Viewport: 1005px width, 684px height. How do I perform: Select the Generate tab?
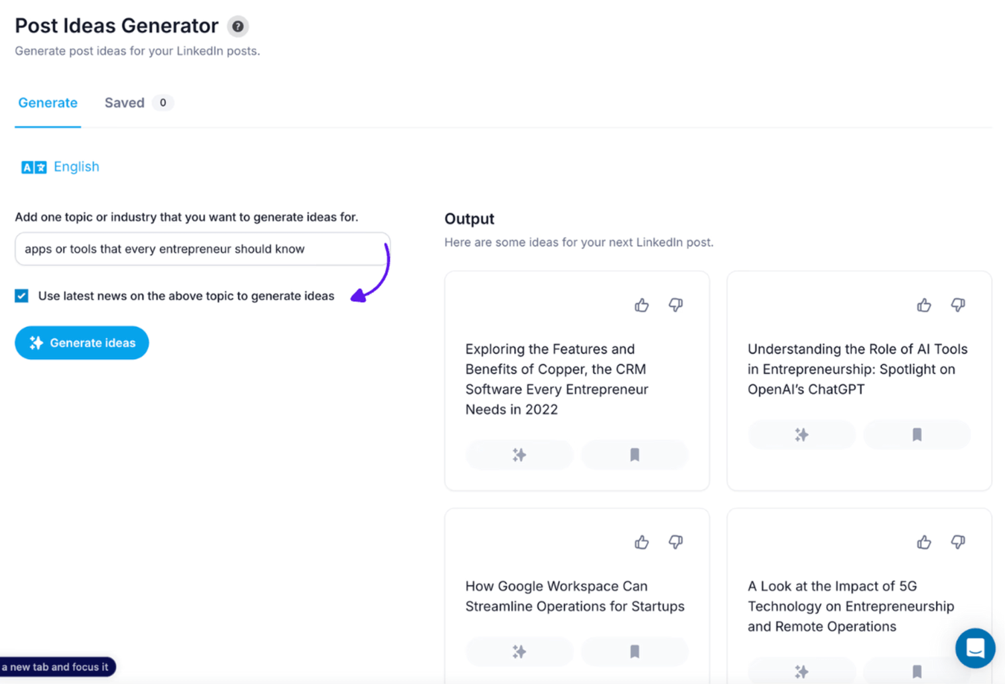tap(48, 102)
